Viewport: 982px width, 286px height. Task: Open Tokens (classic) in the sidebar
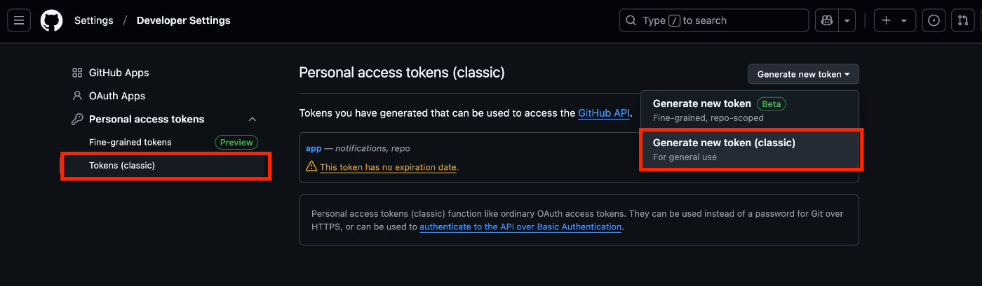pos(166,166)
